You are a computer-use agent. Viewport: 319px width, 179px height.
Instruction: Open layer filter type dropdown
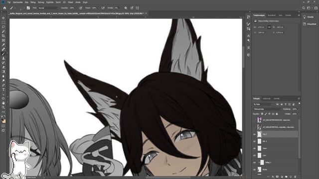(263, 104)
